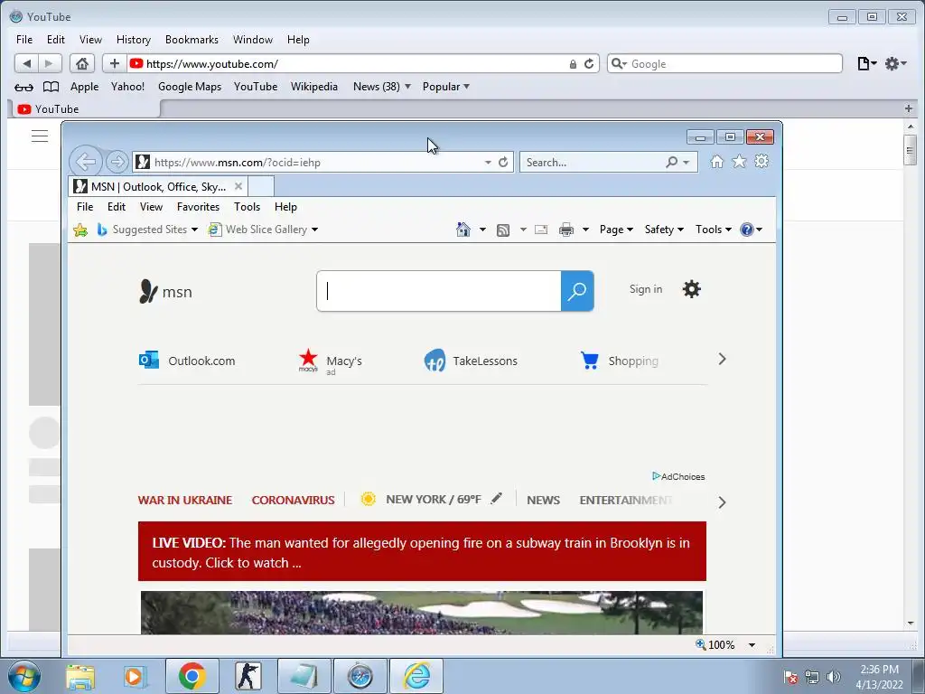Click Add to Favorites bar star icon
The height and width of the screenshot is (694, 925).
tap(80, 230)
